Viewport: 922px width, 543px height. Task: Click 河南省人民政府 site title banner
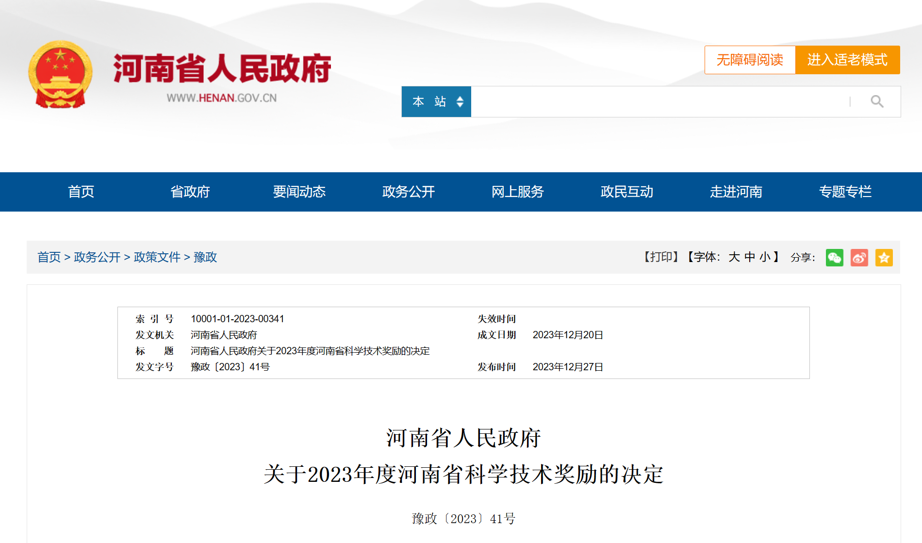point(222,68)
